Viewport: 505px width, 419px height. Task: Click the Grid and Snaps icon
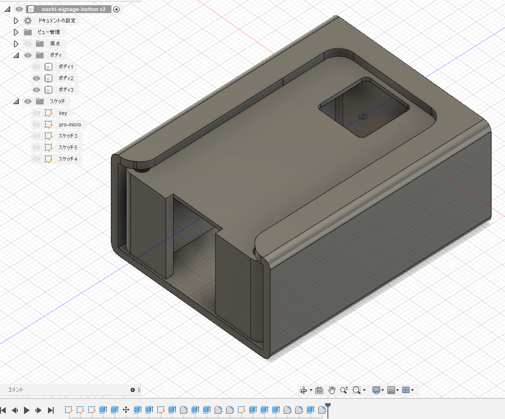(391, 390)
